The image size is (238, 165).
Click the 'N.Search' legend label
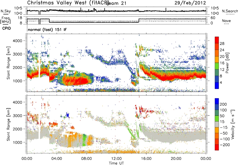tap(230, 11)
